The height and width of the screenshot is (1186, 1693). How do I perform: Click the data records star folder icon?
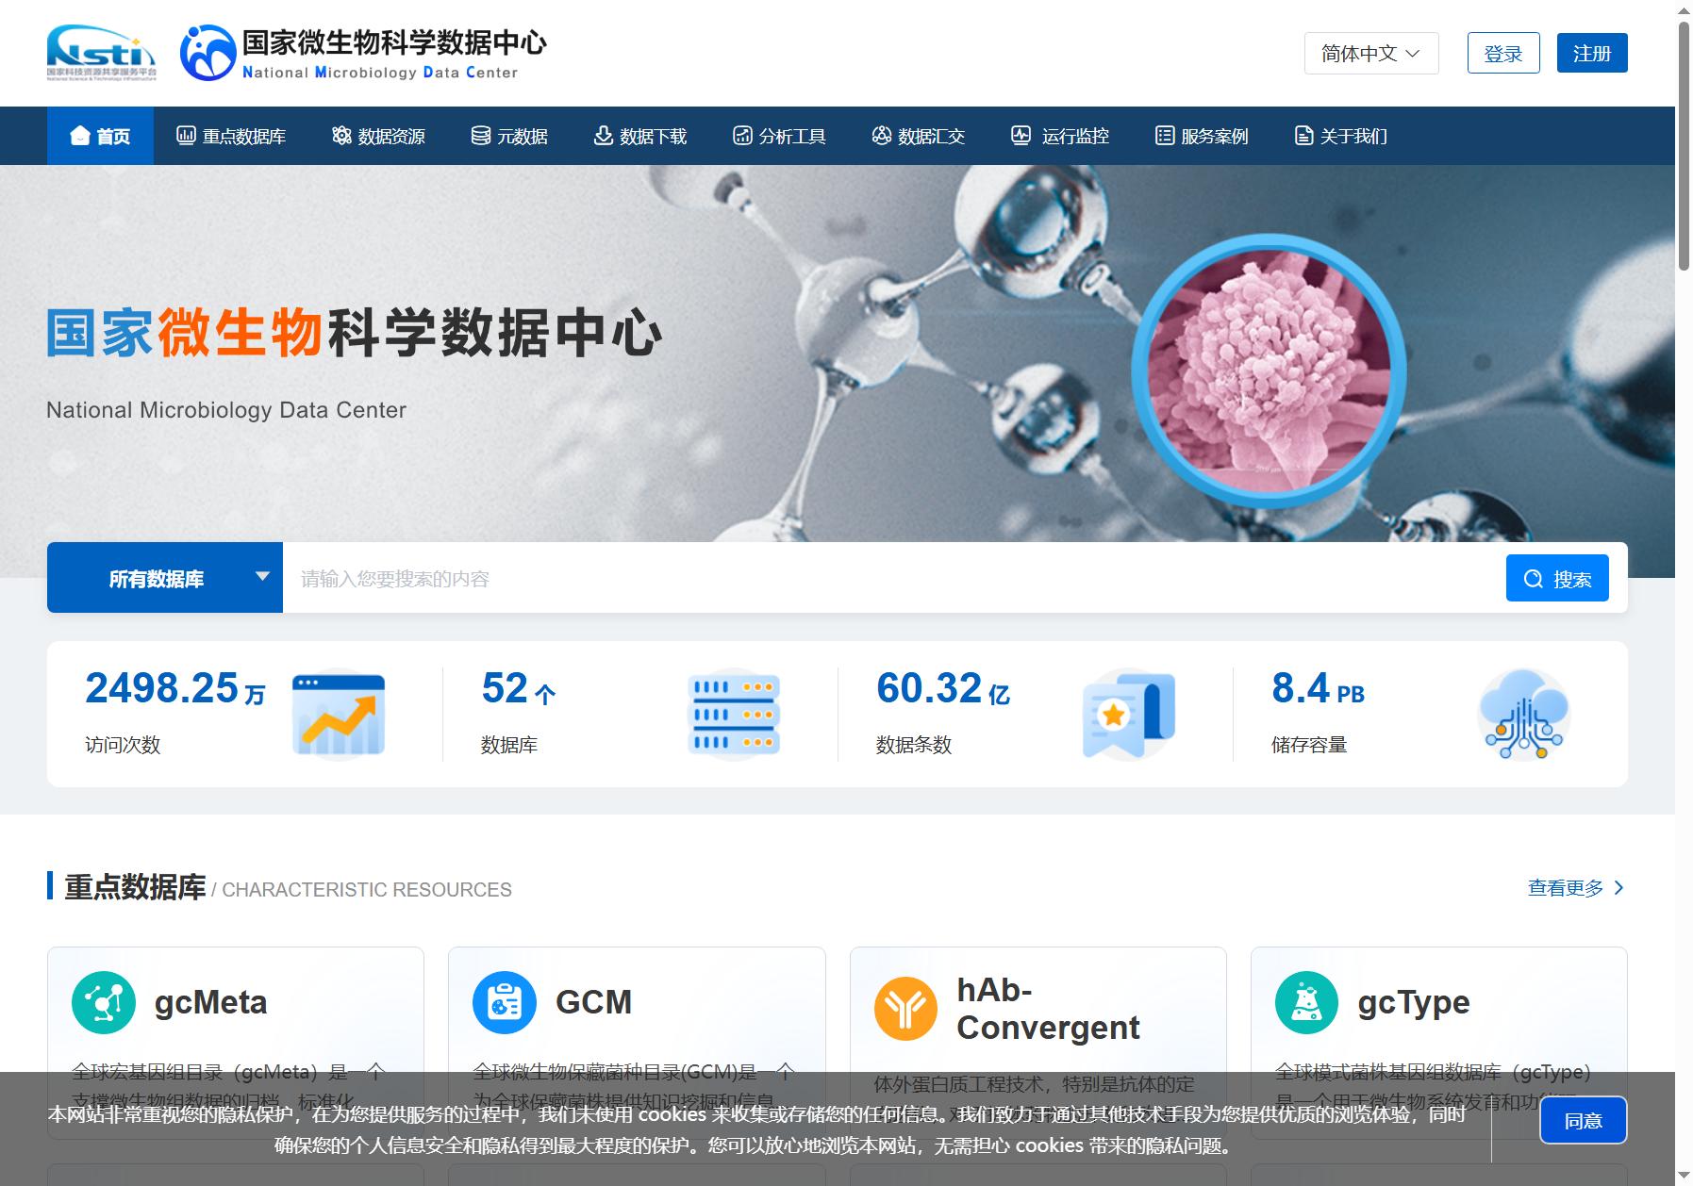(1129, 715)
